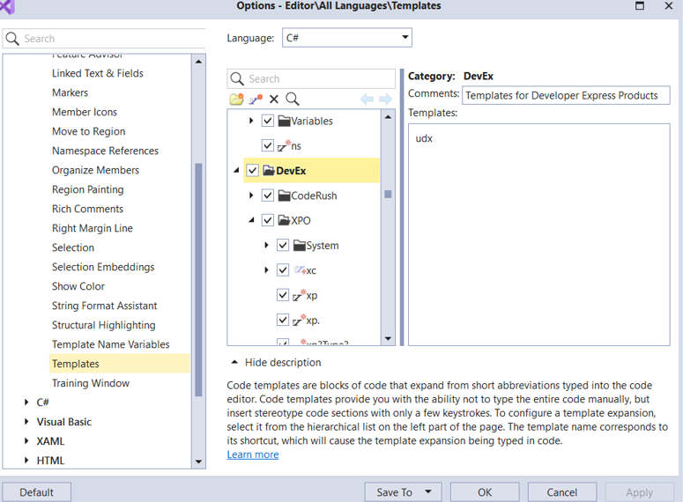Click the xp. template icon
Screen dimensions: 683x502
(x=300, y=320)
